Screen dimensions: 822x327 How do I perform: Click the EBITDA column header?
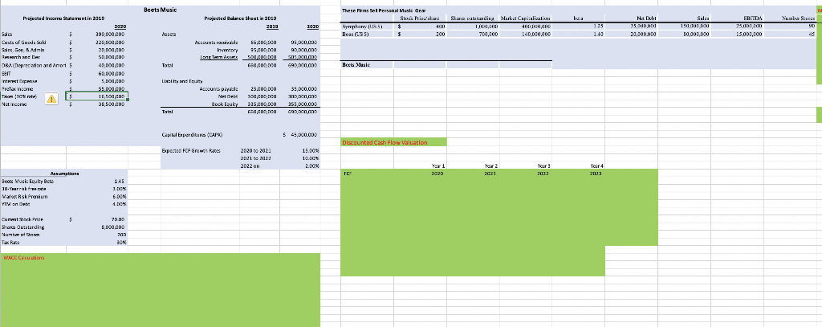point(753,18)
